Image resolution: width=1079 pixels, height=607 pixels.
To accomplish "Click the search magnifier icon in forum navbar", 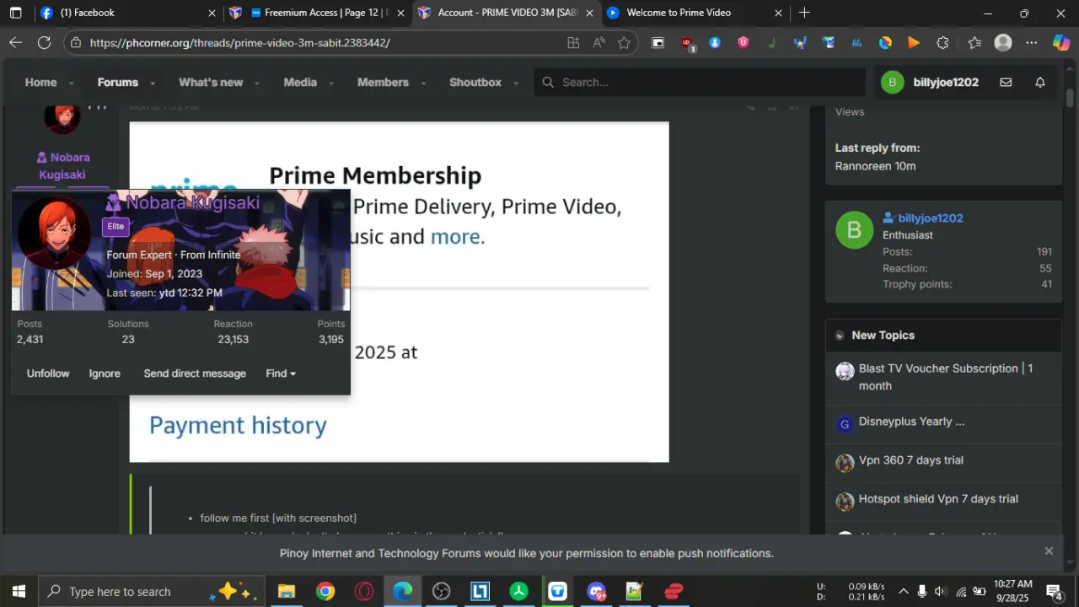I will point(548,83).
